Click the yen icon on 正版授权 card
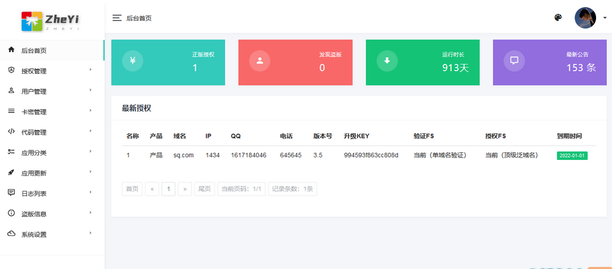614x269 pixels. [132, 61]
